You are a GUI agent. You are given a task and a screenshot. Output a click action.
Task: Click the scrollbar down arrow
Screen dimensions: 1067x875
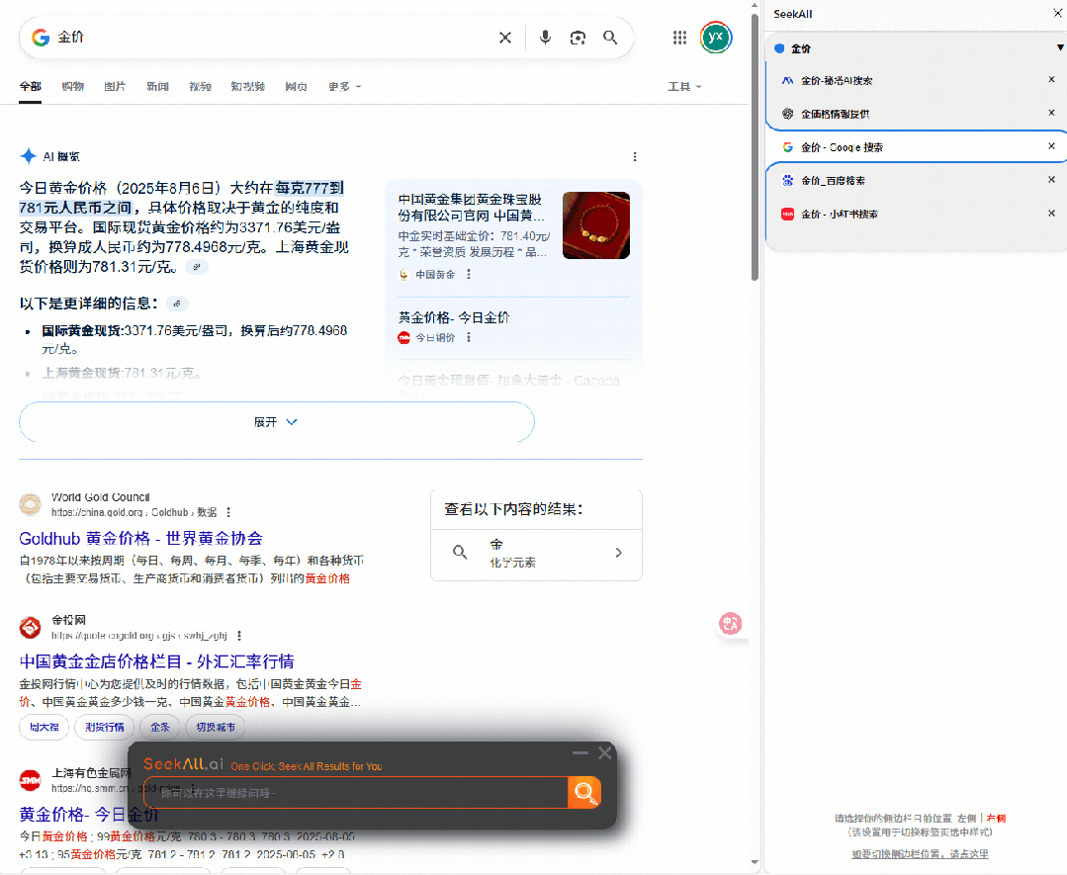tap(755, 862)
